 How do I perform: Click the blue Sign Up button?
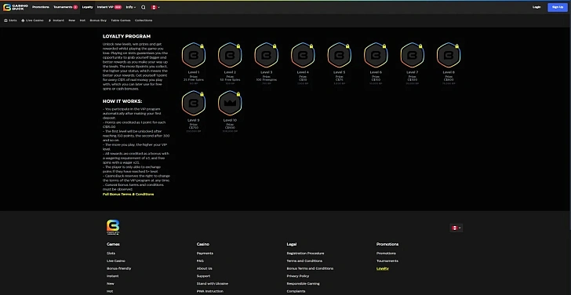click(x=558, y=7)
